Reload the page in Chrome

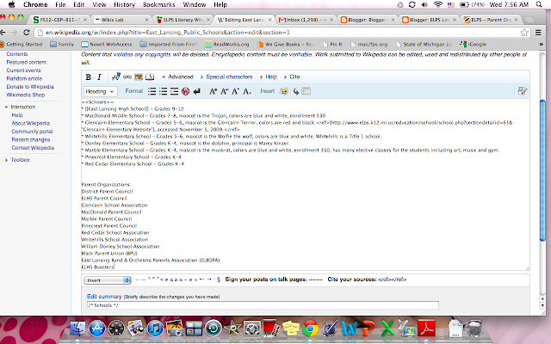tap(26, 33)
